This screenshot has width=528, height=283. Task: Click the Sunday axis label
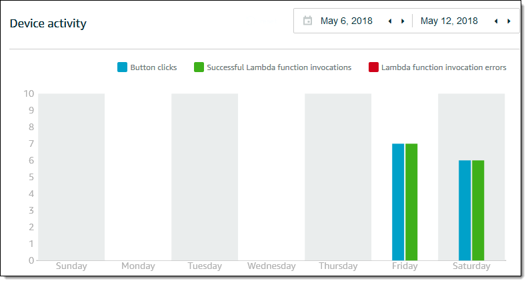(71, 266)
